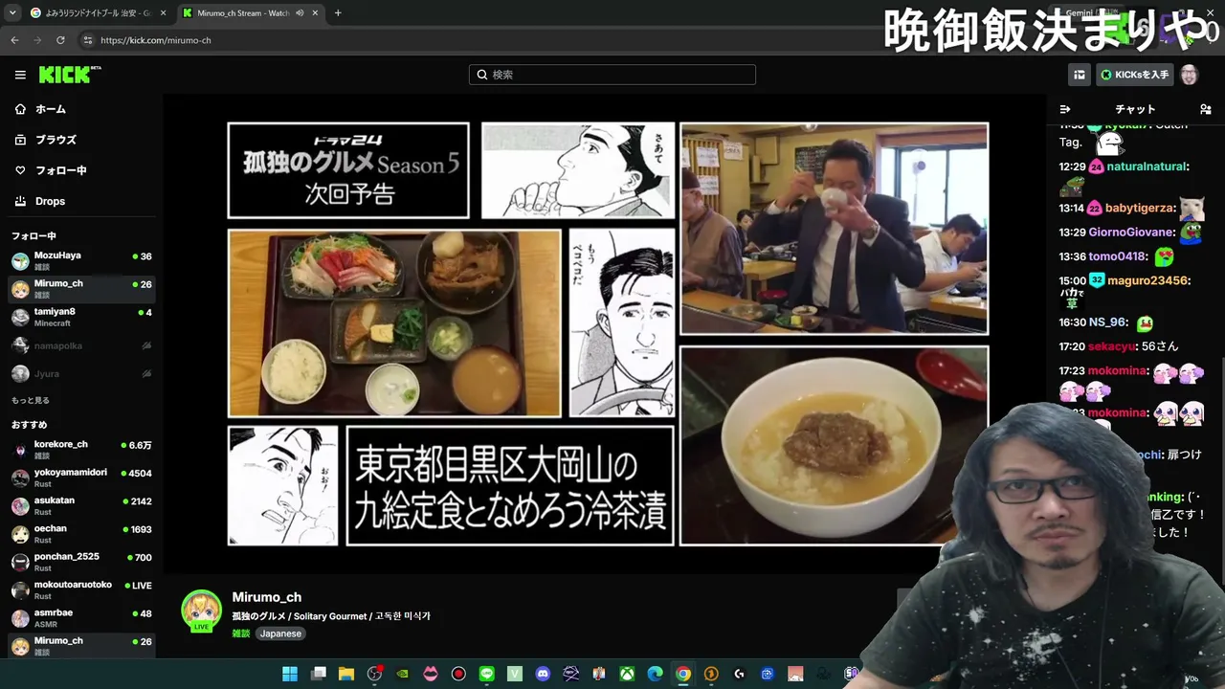Click naturalnatural username in chat

point(1147,167)
